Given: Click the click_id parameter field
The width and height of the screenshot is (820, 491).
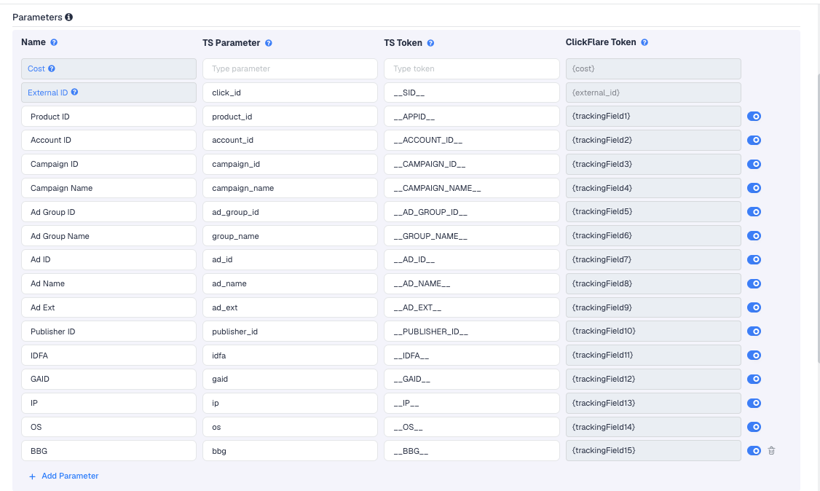Looking at the screenshot, I should 291,93.
